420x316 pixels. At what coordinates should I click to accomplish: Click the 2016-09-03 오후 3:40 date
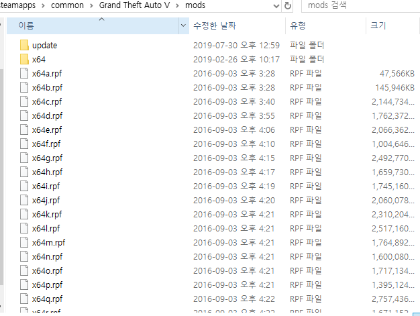234,101
